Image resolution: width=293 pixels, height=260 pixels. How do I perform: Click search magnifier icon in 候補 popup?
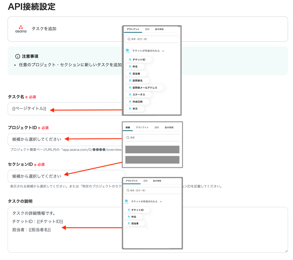[128, 138]
